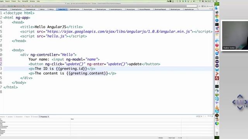Image resolution: width=248 pixels, height=139 pixels.
Task: Open the Help menu
Action: (x=38, y=1)
